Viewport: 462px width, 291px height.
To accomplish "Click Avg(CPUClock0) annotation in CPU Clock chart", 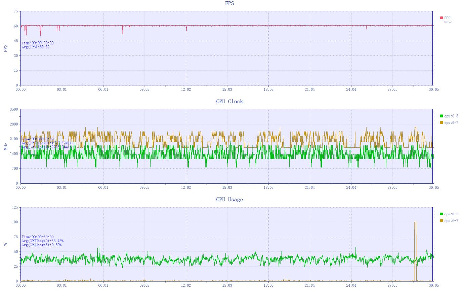I will [x=46, y=143].
